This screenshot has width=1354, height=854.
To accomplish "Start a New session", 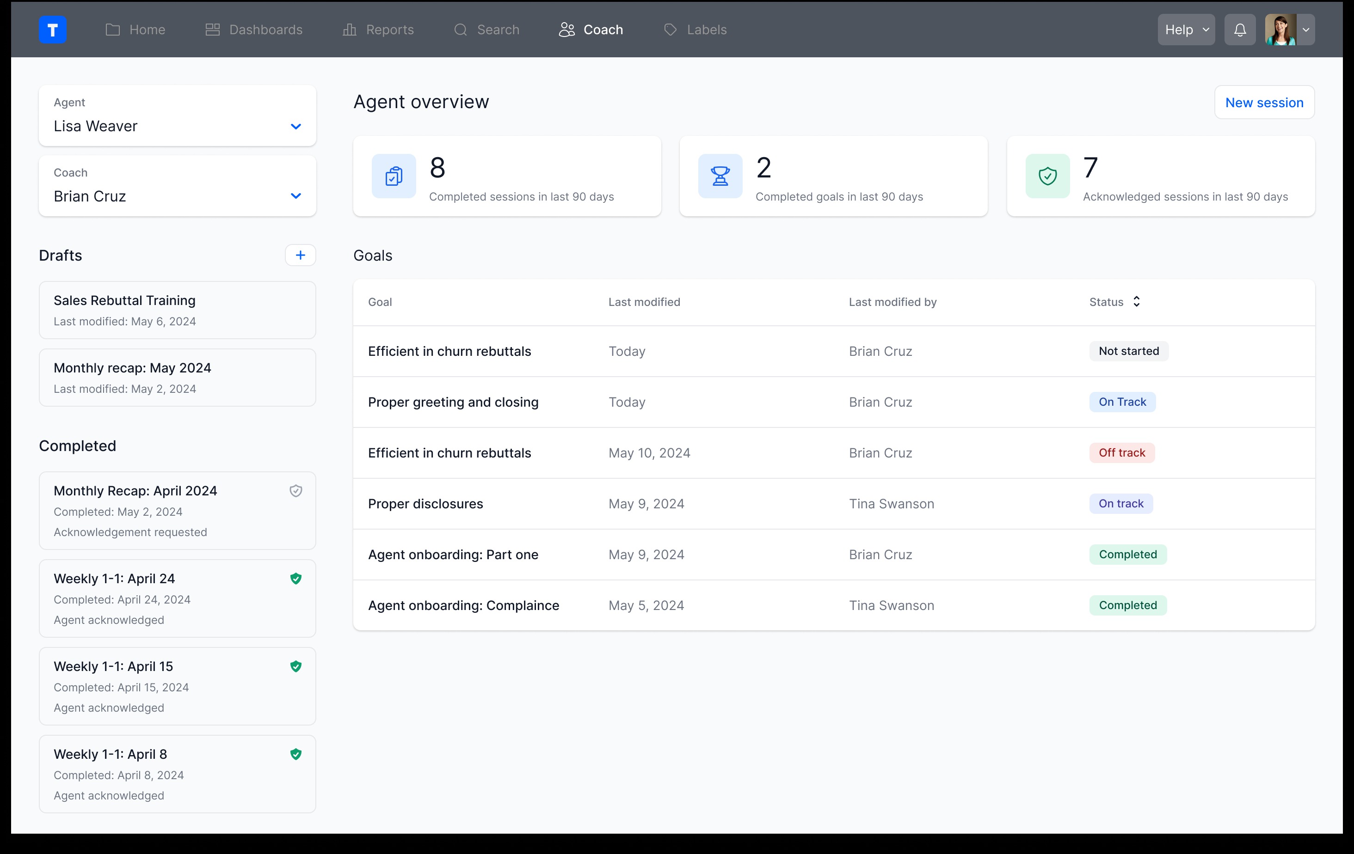I will (1263, 103).
